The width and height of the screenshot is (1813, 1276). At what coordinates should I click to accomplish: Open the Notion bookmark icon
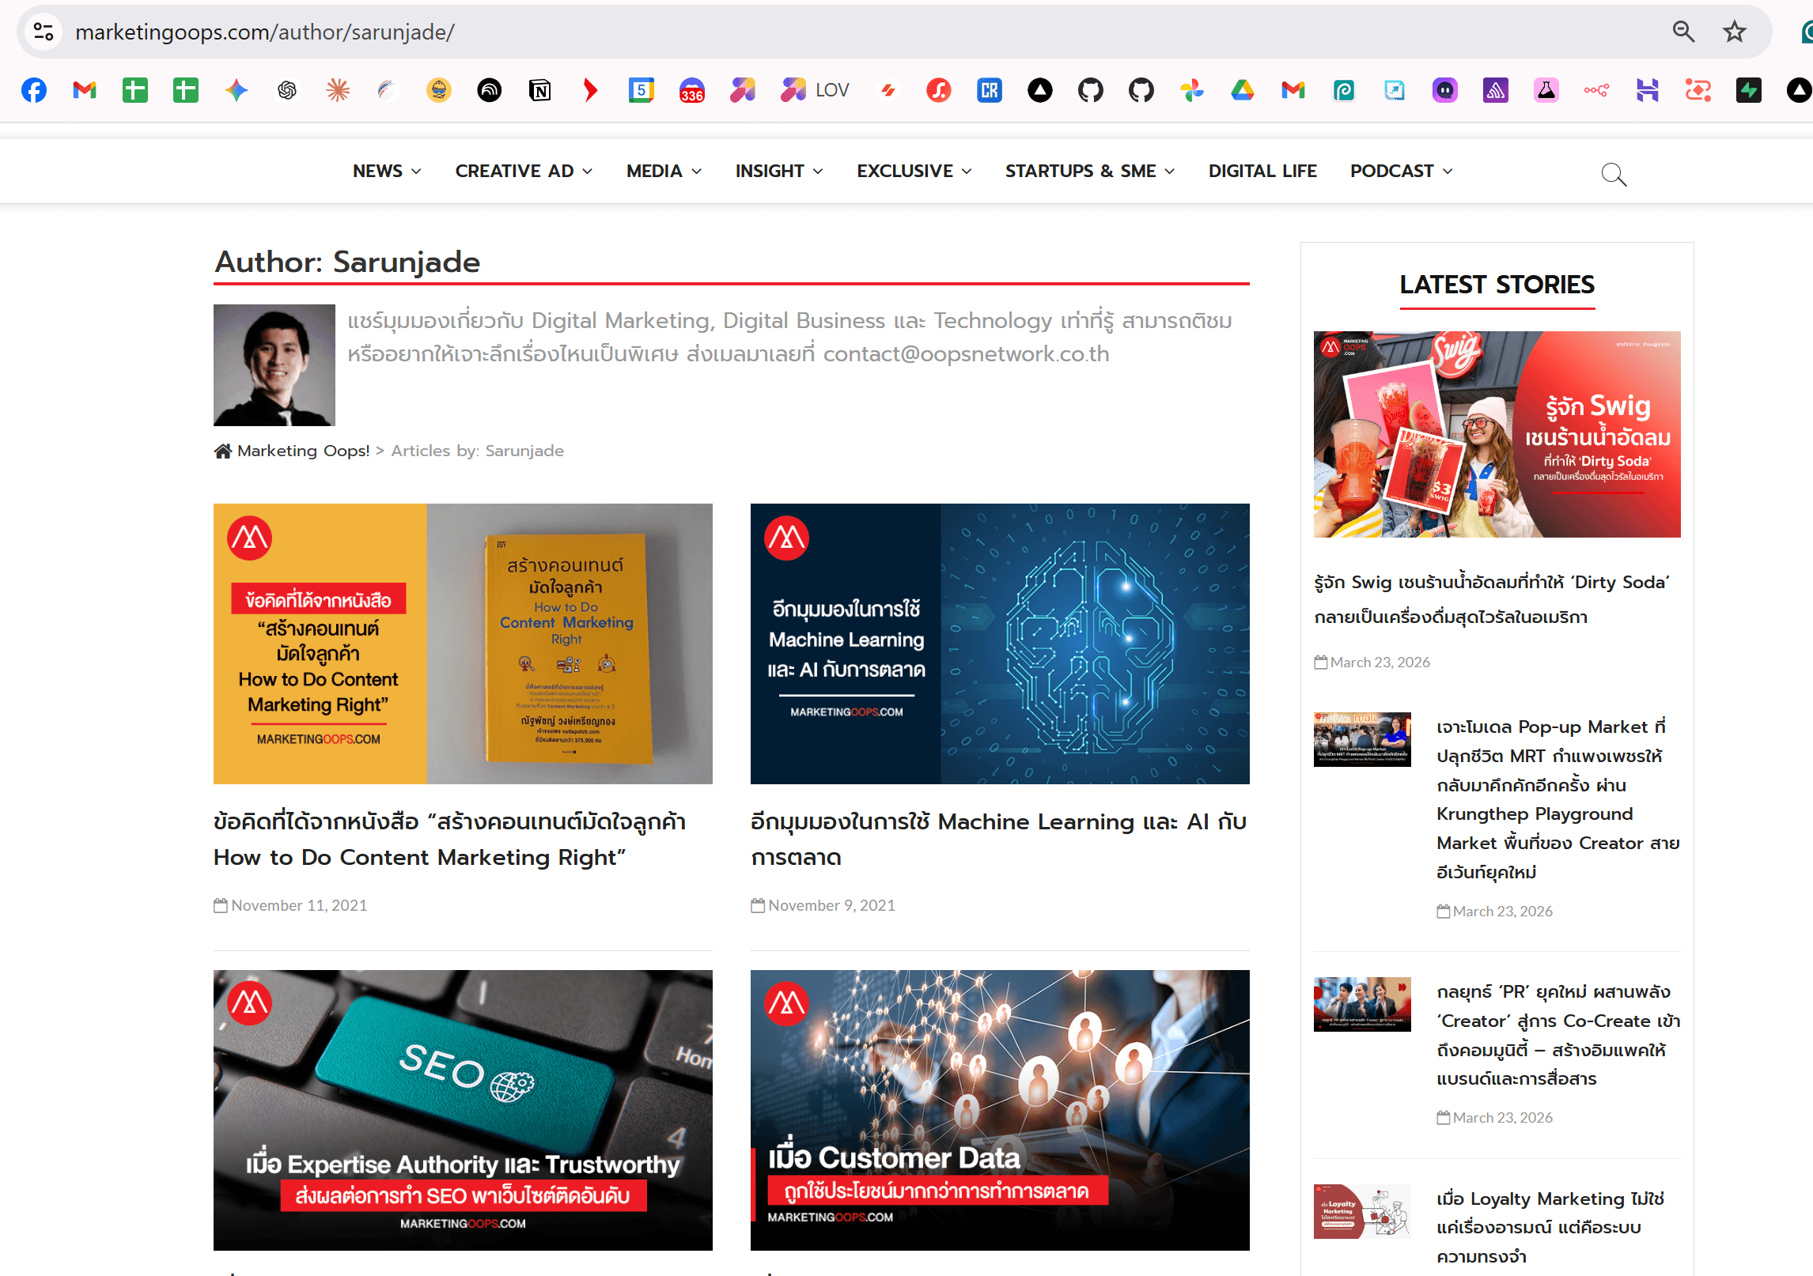tap(539, 90)
